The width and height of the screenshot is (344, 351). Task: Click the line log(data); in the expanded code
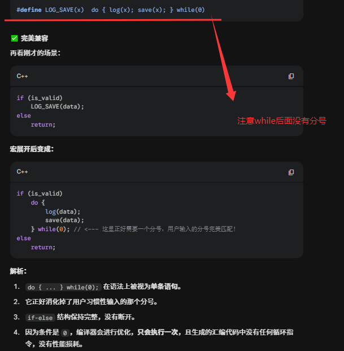click(x=63, y=211)
